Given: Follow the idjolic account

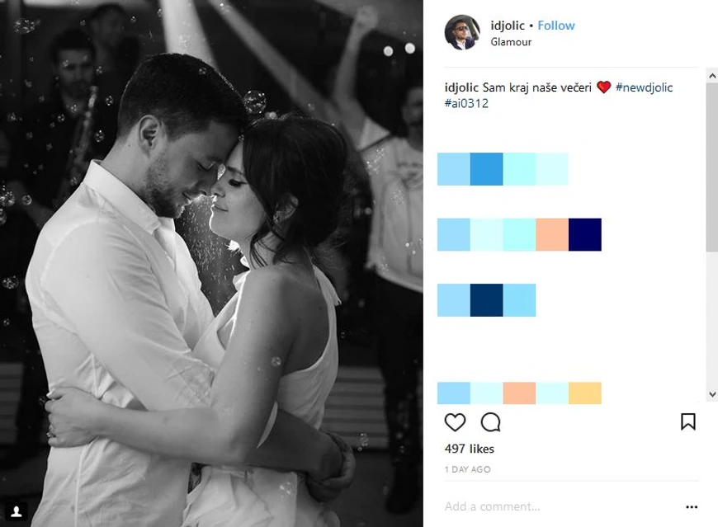Looking at the screenshot, I should 556,26.
